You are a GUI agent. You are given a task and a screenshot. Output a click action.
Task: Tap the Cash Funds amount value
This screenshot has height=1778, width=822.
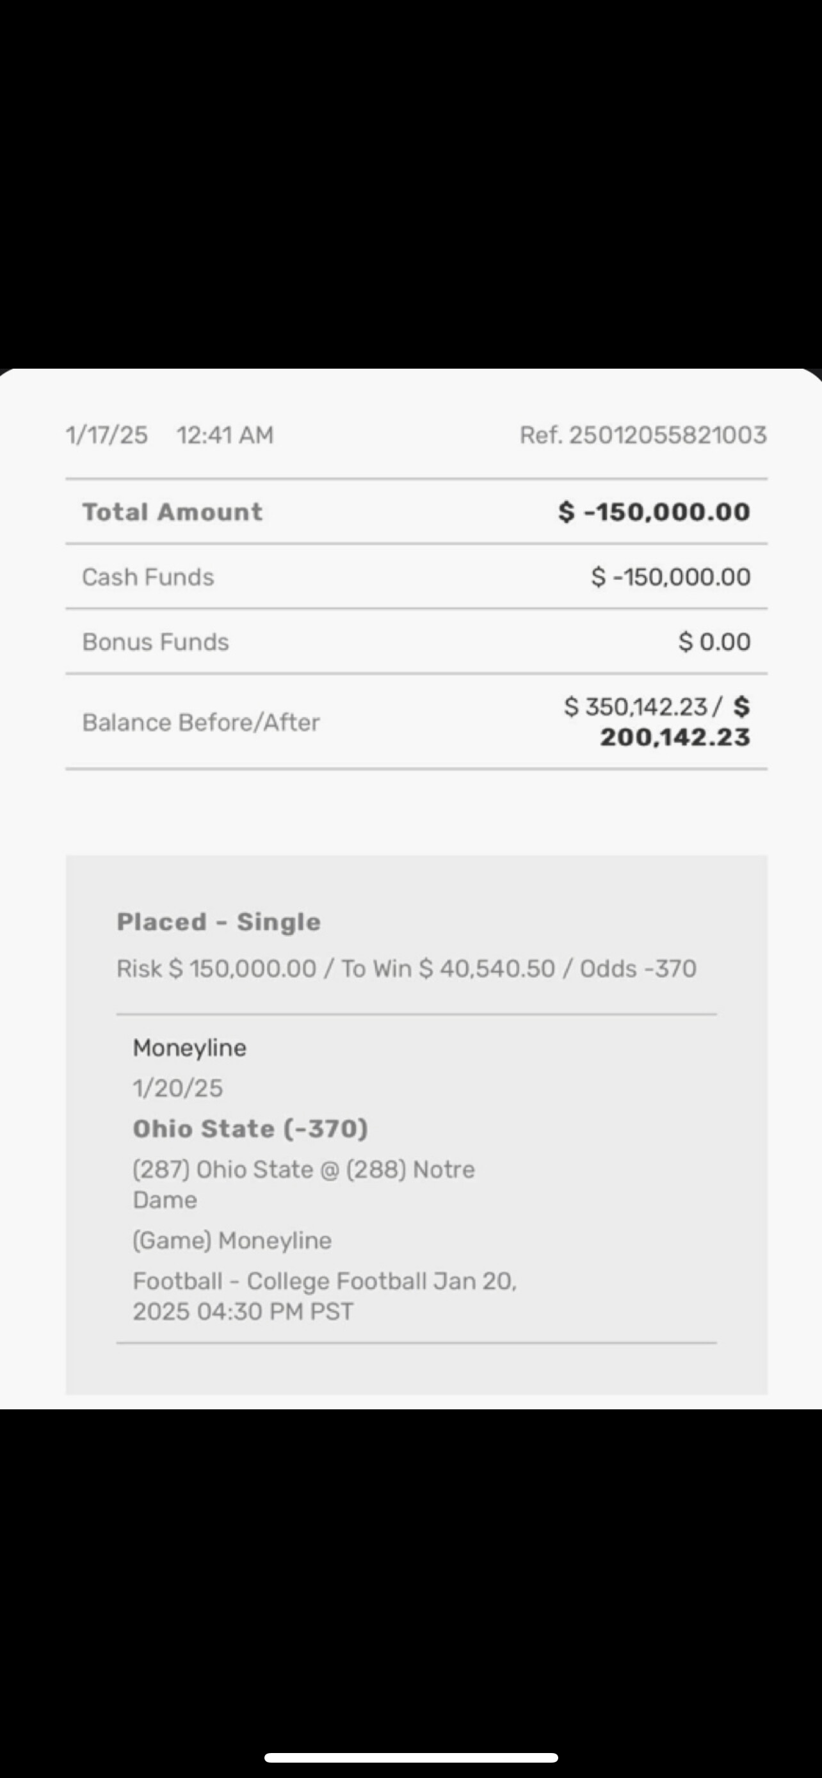[670, 577]
